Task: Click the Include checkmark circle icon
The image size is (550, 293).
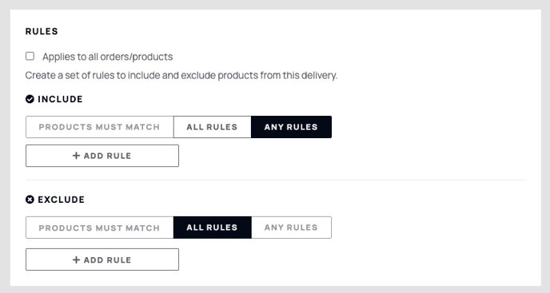Action: point(30,99)
